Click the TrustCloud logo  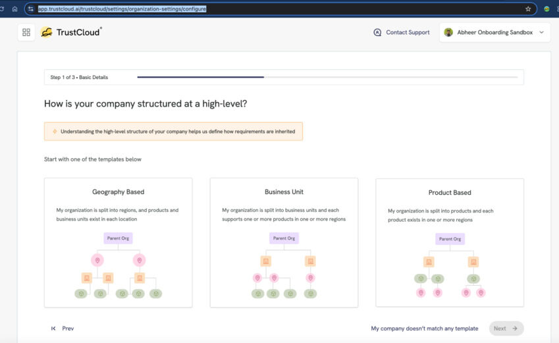point(71,32)
